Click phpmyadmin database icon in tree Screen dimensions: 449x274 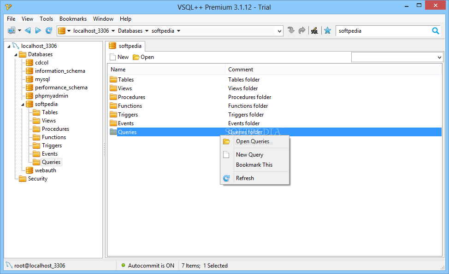[x=30, y=96]
